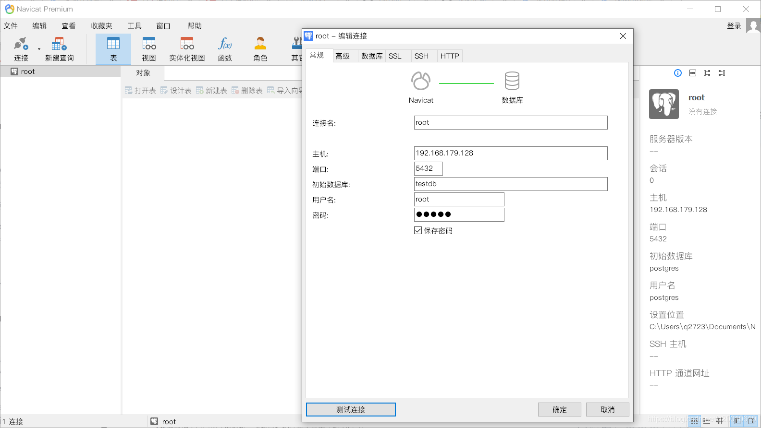The width and height of the screenshot is (761, 428).
Task: Click the 主机 input field
Action: click(511, 153)
